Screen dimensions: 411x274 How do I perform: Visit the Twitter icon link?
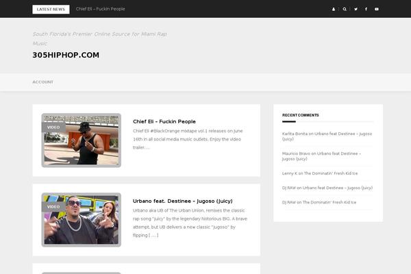point(356,9)
